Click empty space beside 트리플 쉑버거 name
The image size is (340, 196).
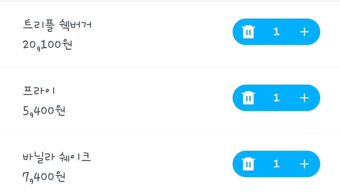click(161, 25)
